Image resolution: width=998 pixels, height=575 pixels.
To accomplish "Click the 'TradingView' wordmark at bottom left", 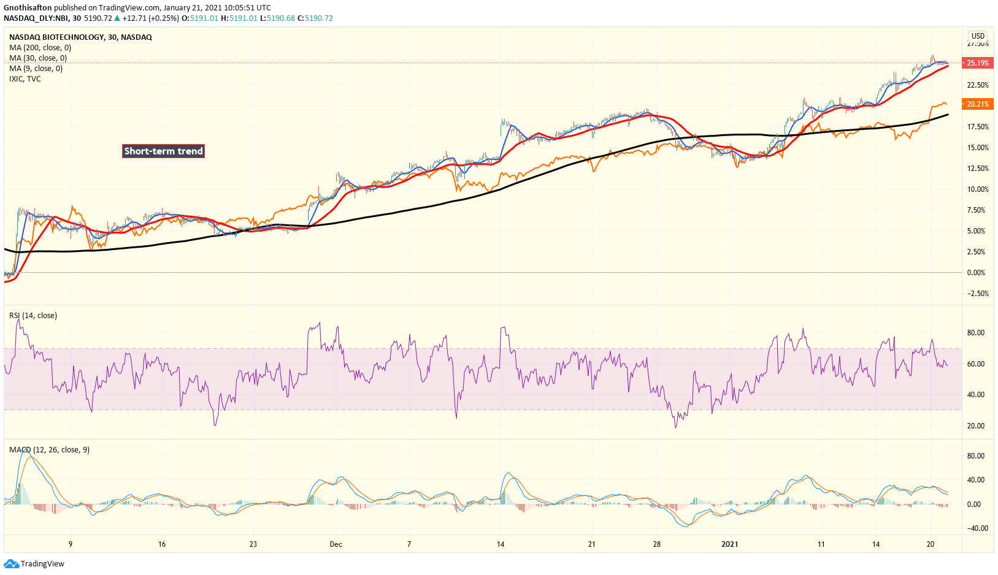I will [x=42, y=564].
